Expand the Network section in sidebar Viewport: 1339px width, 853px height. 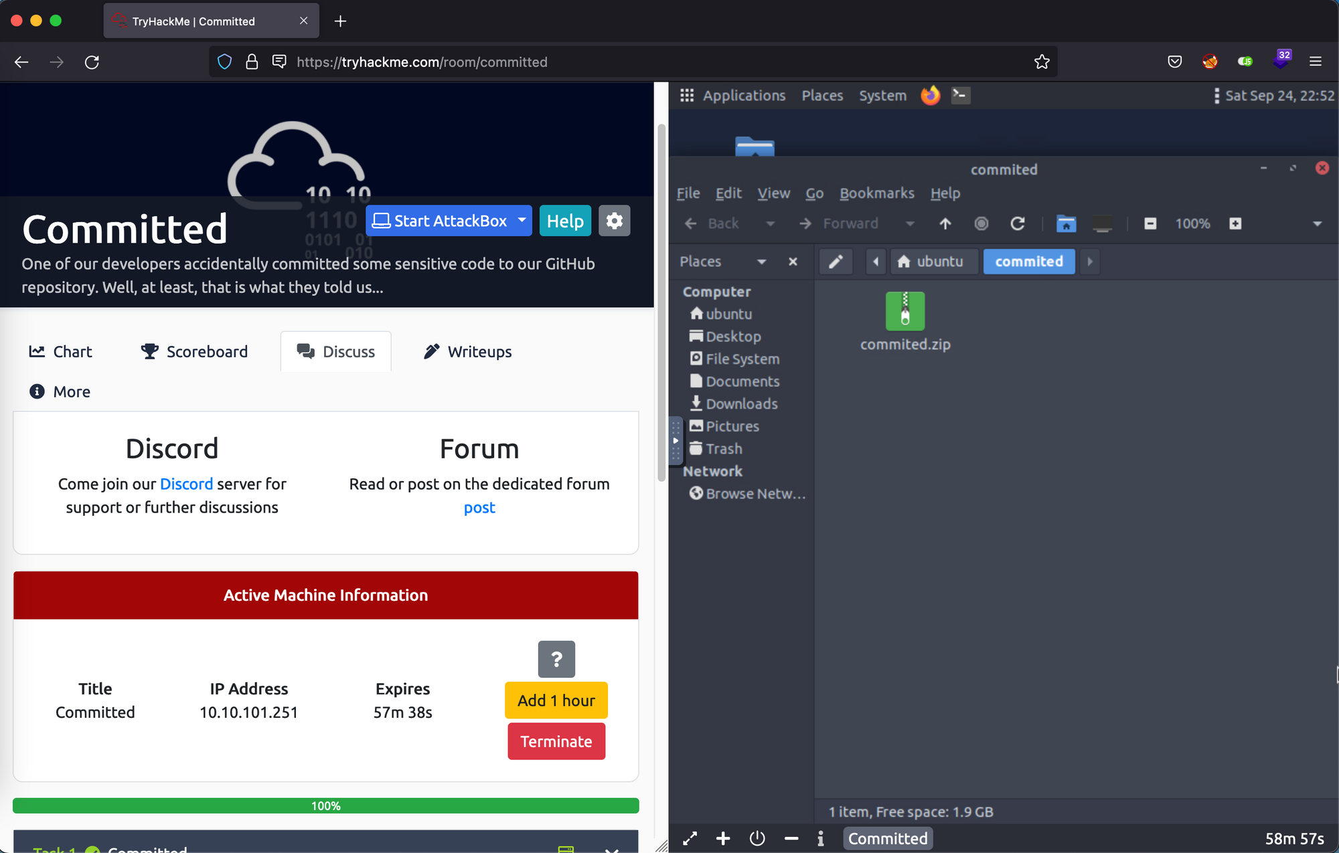click(x=712, y=471)
